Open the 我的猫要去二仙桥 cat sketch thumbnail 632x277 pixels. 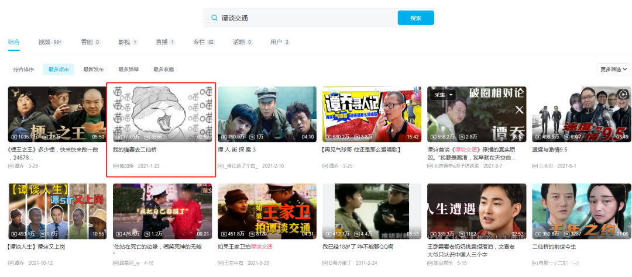coord(163,115)
